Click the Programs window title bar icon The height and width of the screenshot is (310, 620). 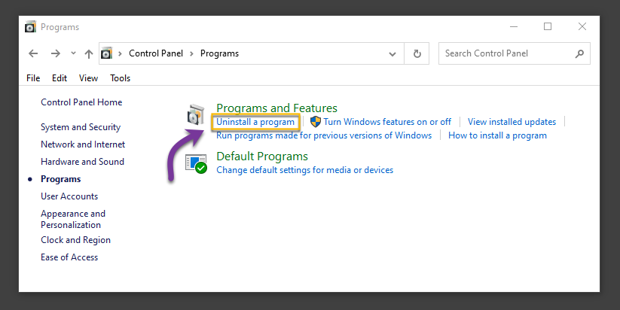coord(30,26)
